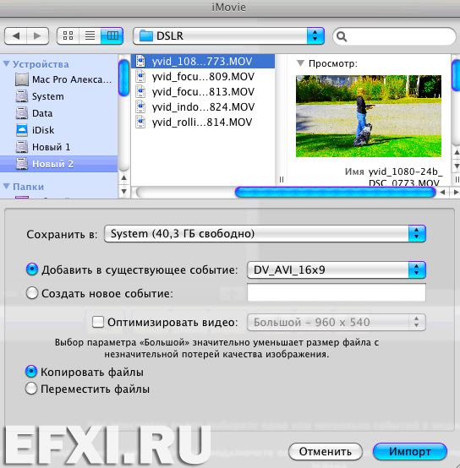Click movie file icon of yvid_focu...809.MOV
Image resolution: width=460 pixels, height=468 pixels.
tap(140, 76)
